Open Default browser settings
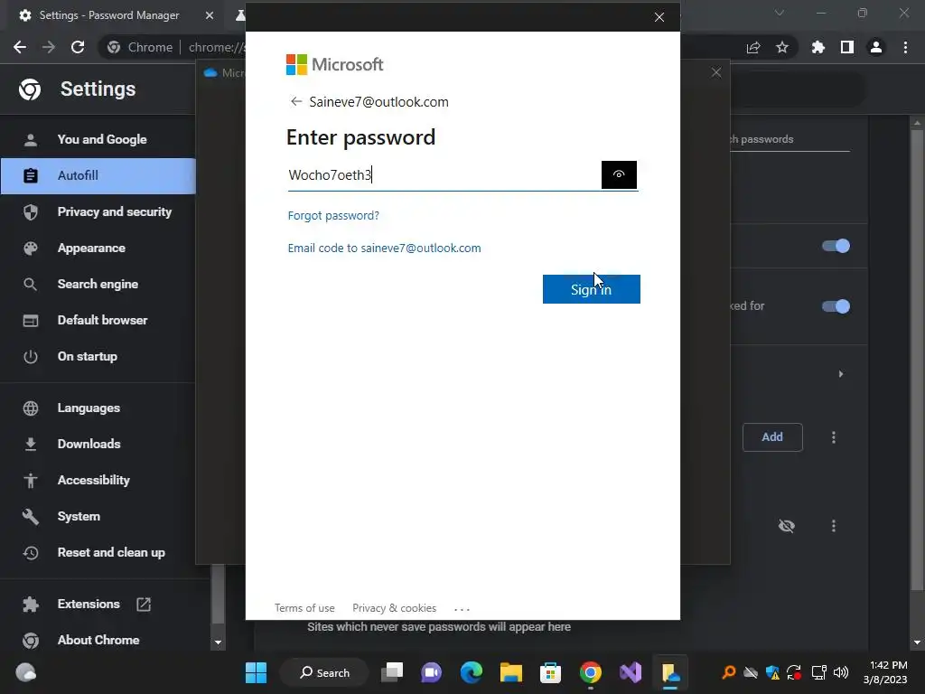The width and height of the screenshot is (925, 694). pos(98,320)
